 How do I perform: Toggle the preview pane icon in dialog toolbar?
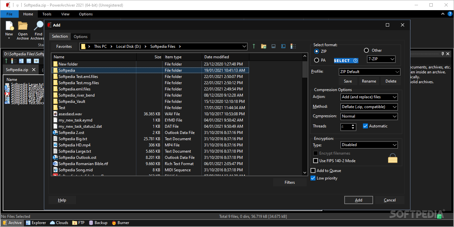tap(283, 47)
